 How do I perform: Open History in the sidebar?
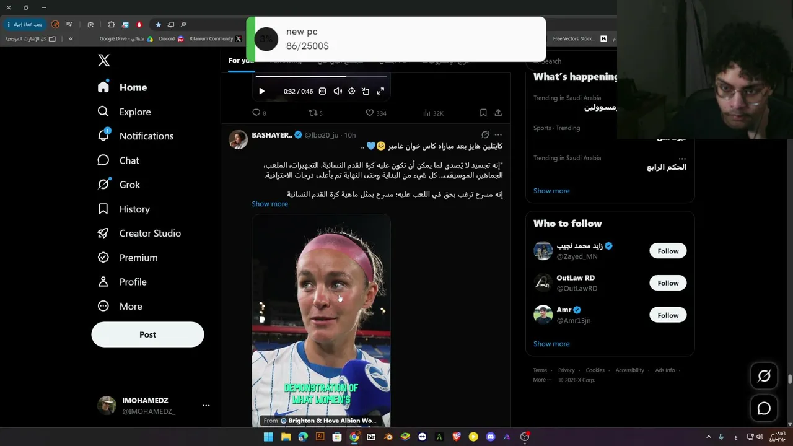pos(124,209)
